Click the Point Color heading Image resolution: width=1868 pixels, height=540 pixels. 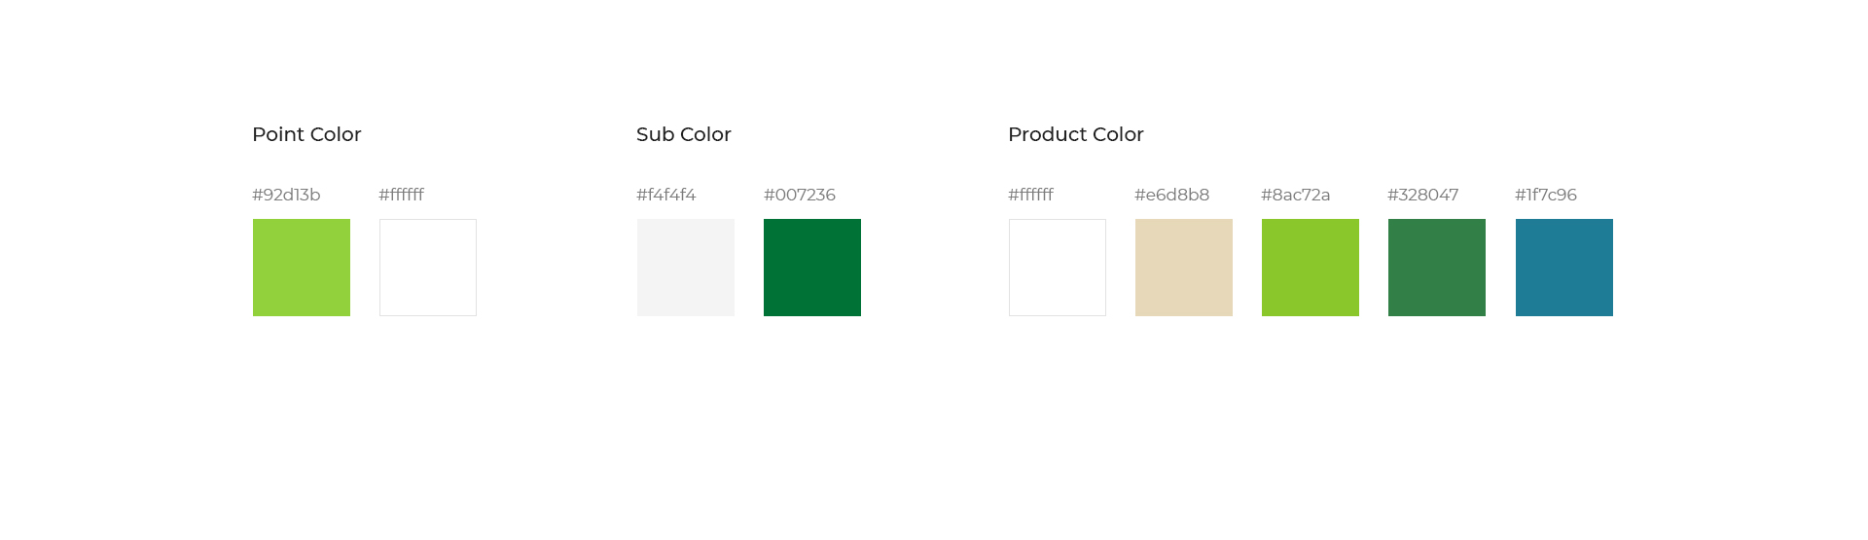coord(306,134)
